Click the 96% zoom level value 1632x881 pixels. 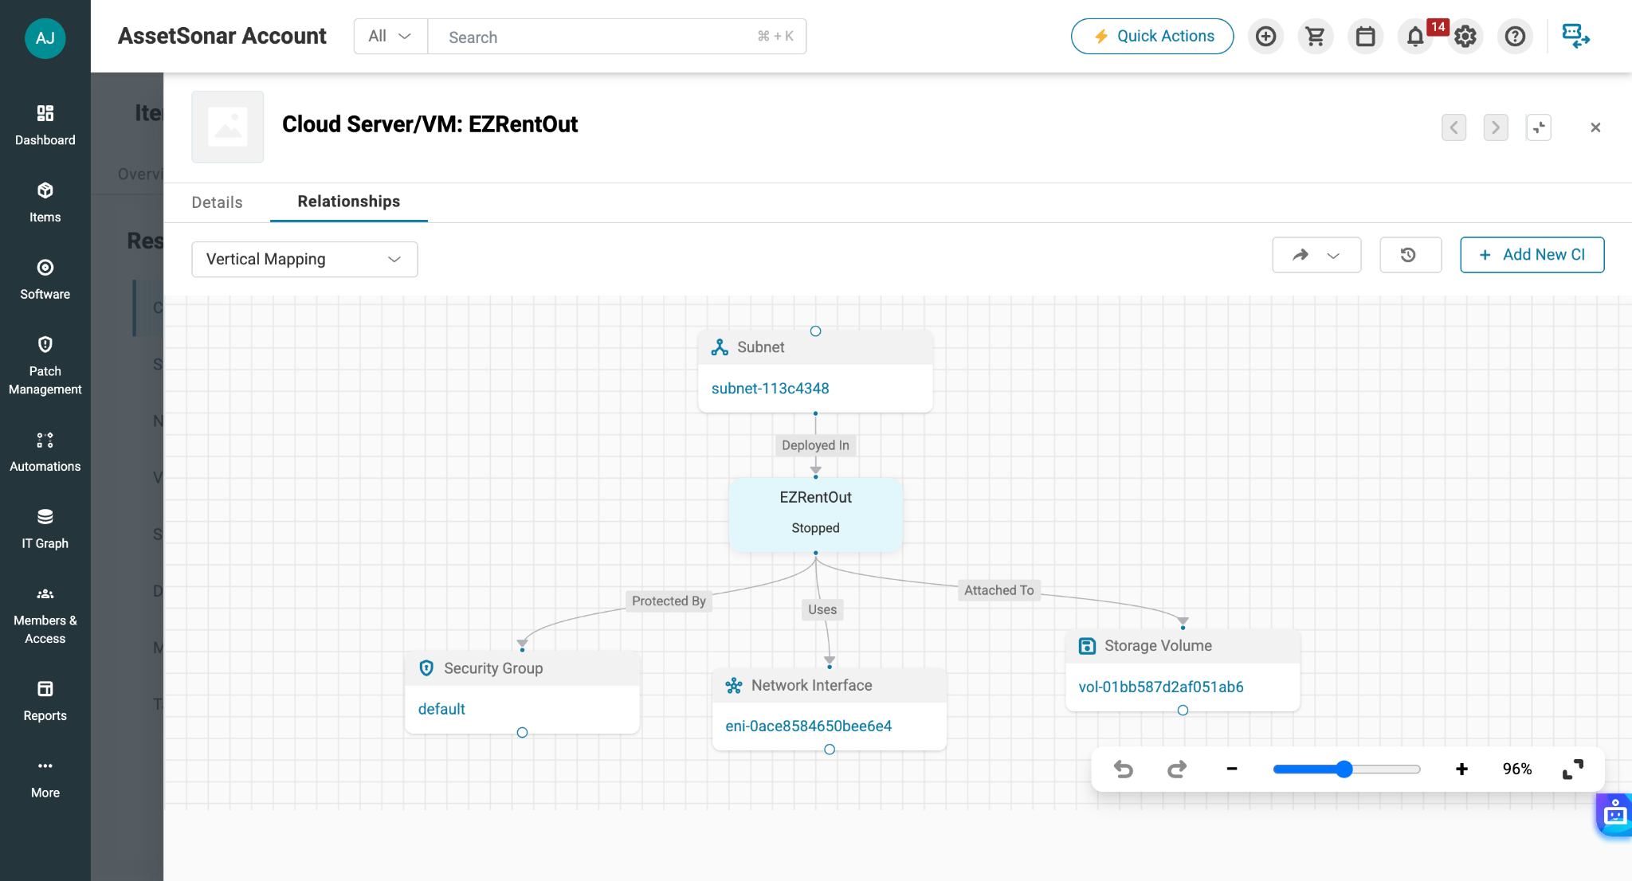point(1517,769)
